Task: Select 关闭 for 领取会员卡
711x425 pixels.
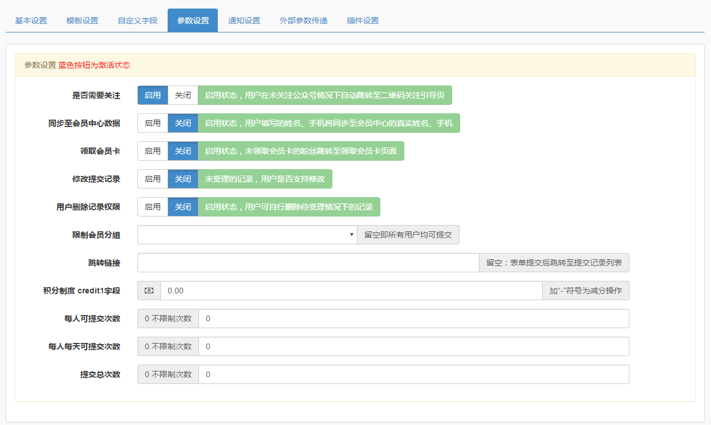Action: 183,151
